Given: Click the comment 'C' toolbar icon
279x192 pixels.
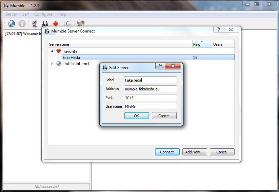Looking at the screenshot, I should (x=67, y=23).
